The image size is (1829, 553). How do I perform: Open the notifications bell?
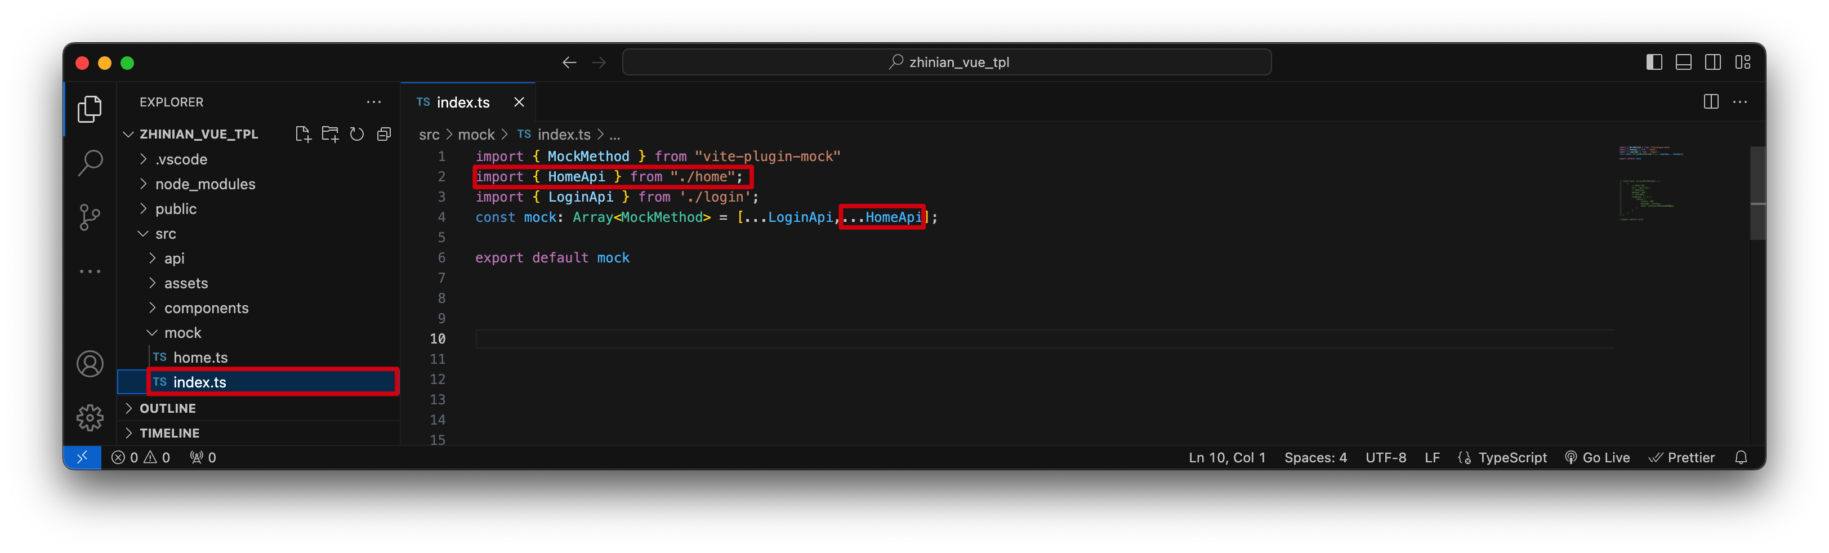(x=1741, y=457)
